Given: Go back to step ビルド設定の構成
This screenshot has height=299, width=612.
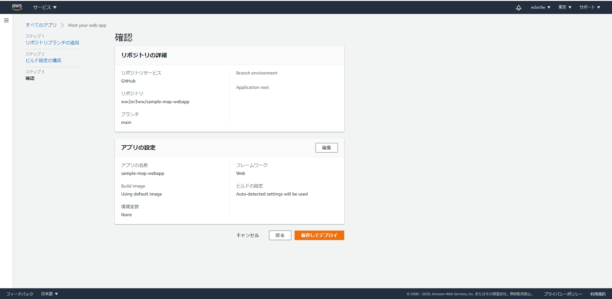Looking at the screenshot, I should pyautogui.click(x=43, y=61).
